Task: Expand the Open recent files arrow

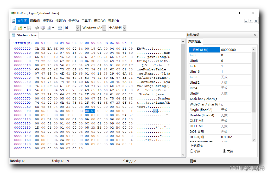Action: 25,28
